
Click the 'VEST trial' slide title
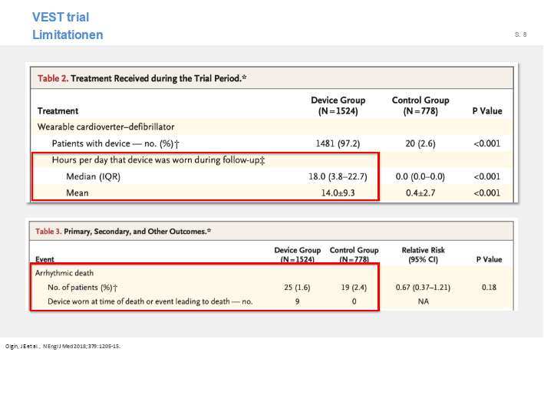coord(61,17)
